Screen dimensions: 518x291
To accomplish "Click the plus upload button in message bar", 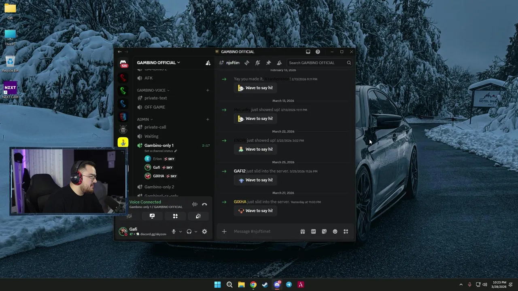I will (x=224, y=232).
